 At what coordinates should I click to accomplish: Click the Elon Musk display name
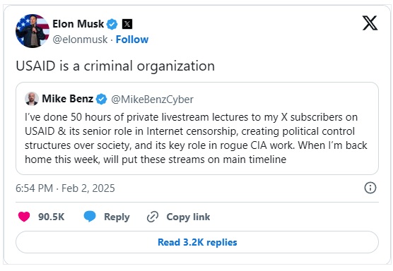pyautogui.click(x=78, y=24)
